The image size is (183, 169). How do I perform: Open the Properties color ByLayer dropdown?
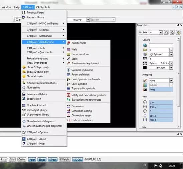point(171,54)
